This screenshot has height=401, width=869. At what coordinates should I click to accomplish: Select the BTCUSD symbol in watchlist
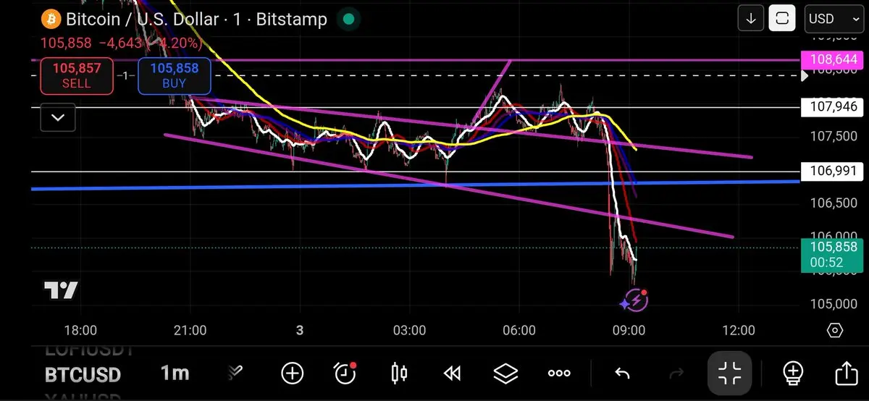click(x=83, y=374)
